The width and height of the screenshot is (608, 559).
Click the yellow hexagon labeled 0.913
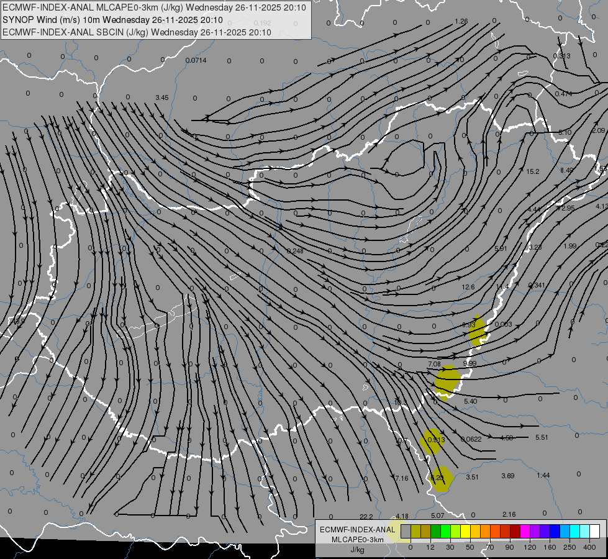431,441
